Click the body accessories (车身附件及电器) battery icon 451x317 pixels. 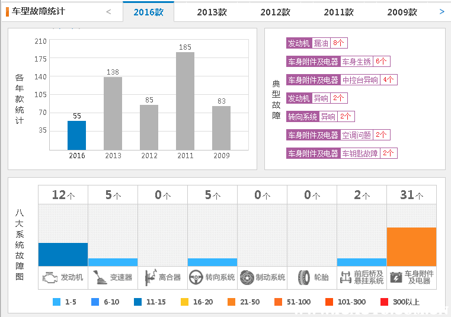click(395, 277)
